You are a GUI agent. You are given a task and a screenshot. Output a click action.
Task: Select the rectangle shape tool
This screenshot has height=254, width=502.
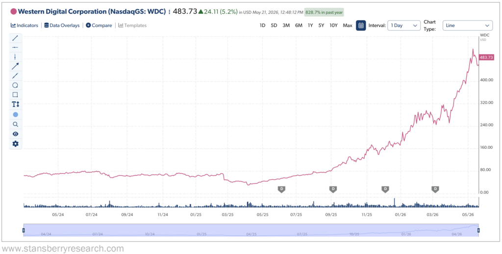pos(15,94)
